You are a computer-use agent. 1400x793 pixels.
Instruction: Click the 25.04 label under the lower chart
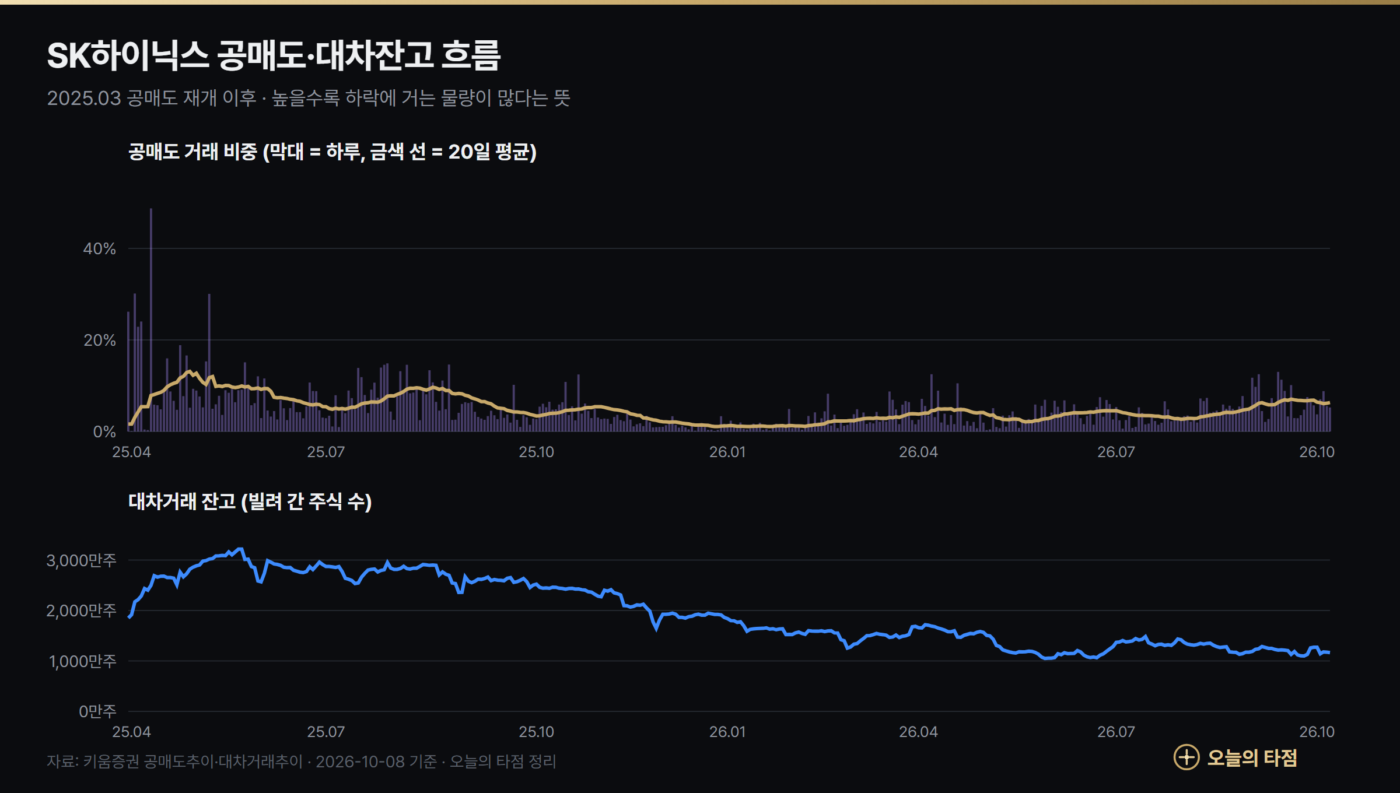(x=131, y=732)
